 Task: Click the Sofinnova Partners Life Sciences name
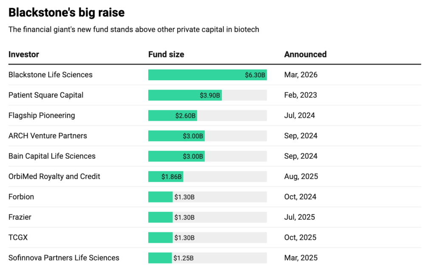pos(64,258)
